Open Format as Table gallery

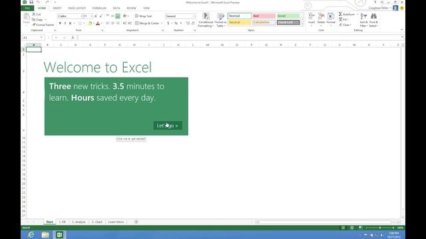(x=220, y=20)
